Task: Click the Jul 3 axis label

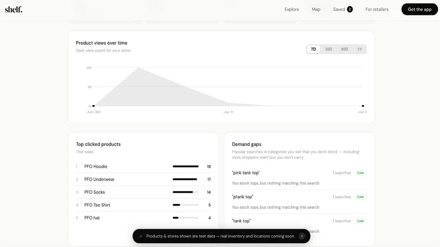Action: click(228, 112)
